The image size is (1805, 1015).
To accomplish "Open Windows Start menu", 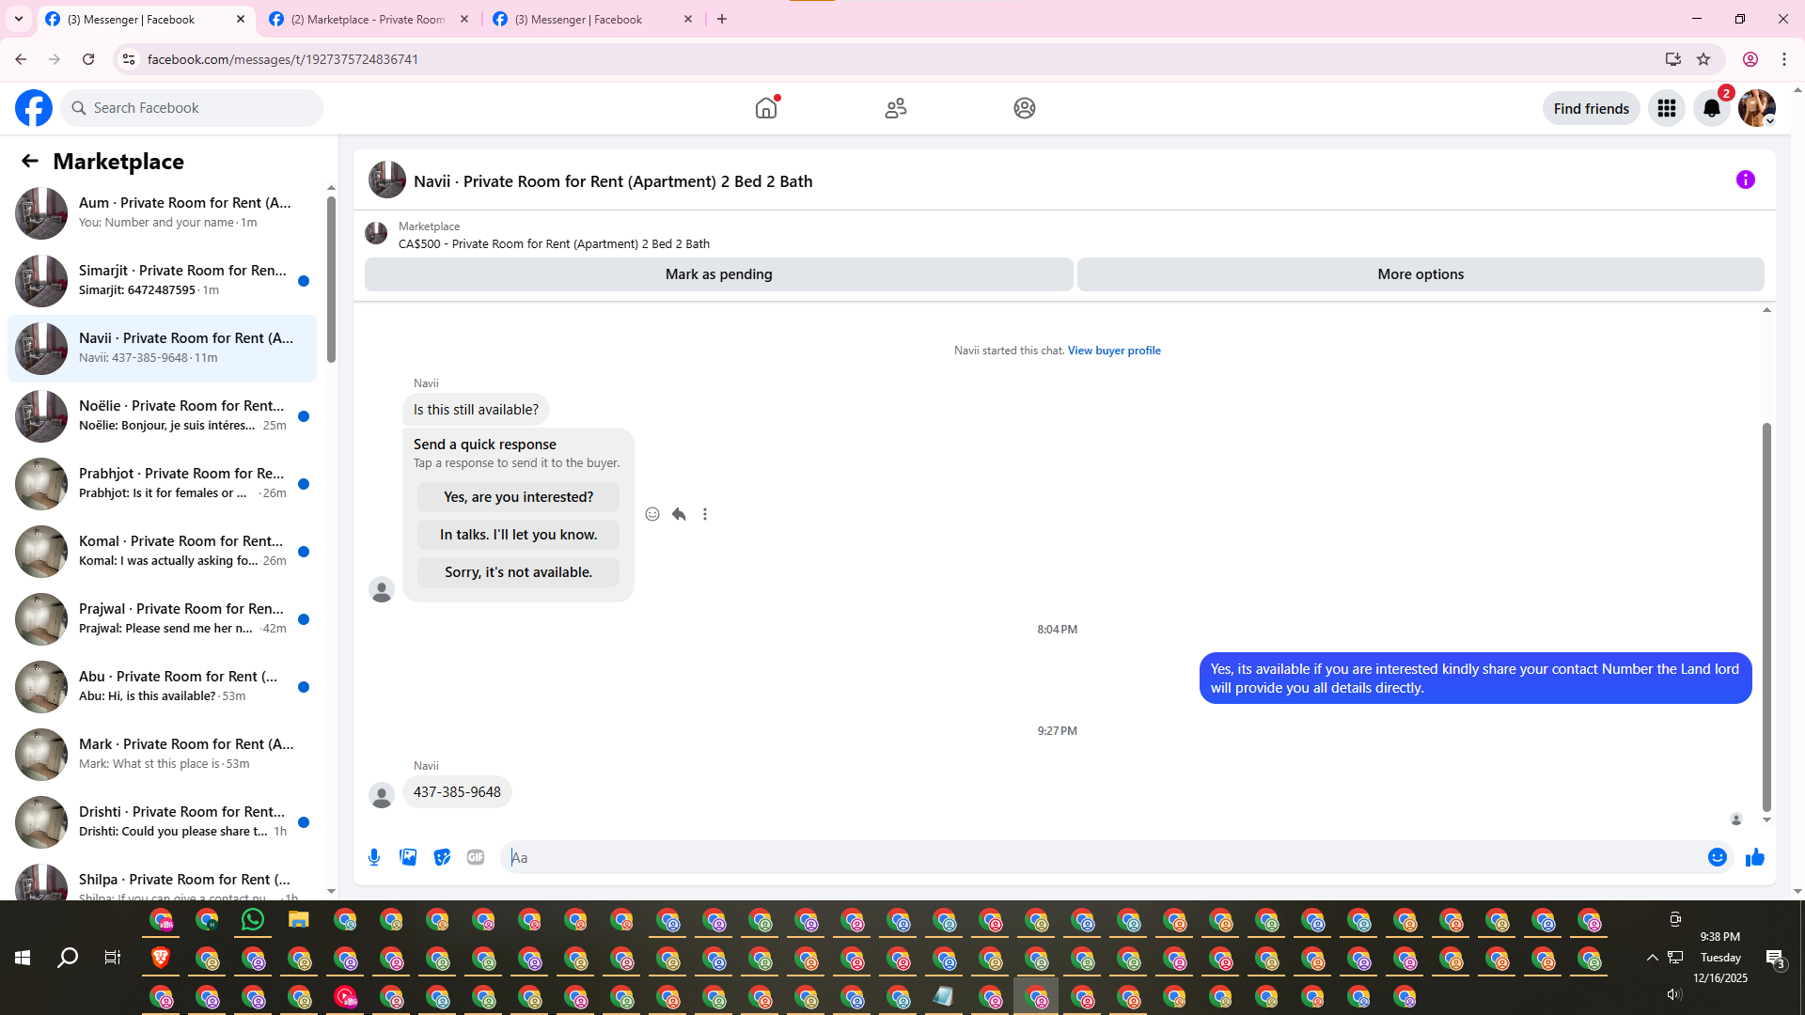I will [23, 958].
